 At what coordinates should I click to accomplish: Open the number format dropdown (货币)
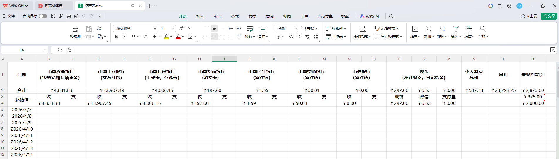(x=295, y=28)
